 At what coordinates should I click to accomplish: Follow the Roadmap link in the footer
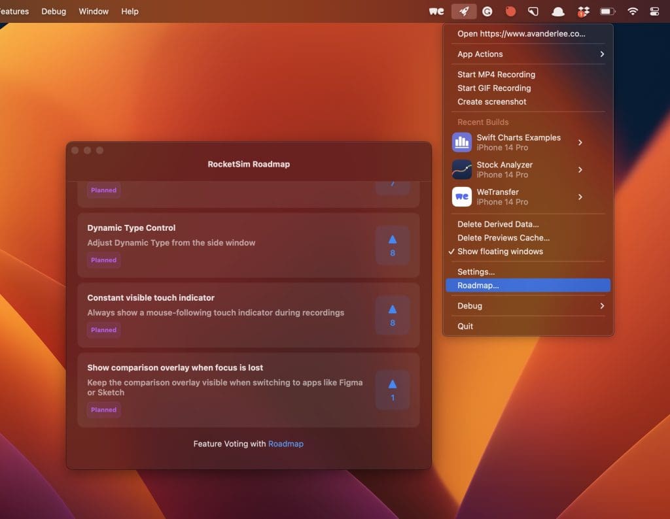click(285, 444)
